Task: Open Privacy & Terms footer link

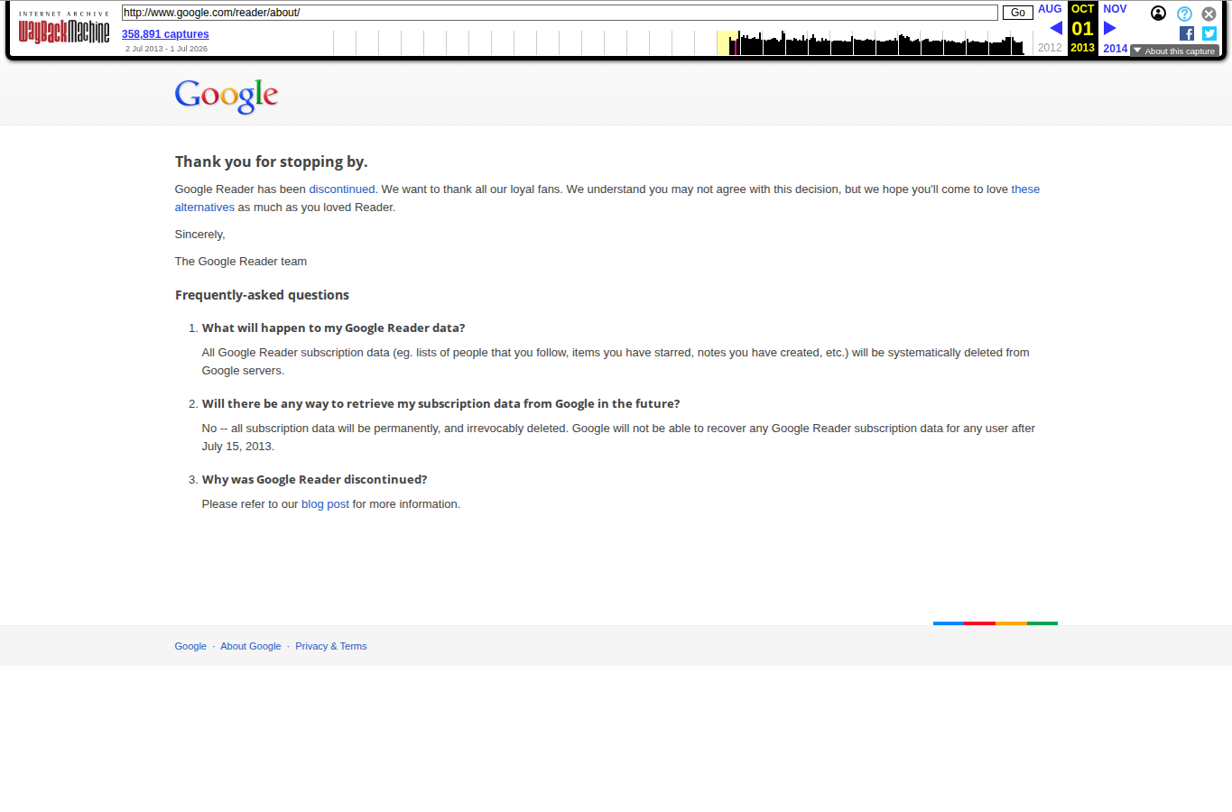Action: (x=331, y=646)
